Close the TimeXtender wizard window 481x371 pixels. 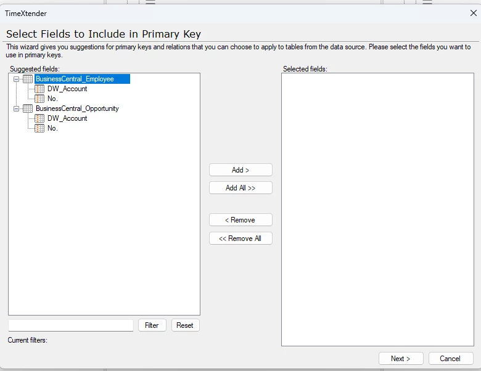tap(473, 13)
